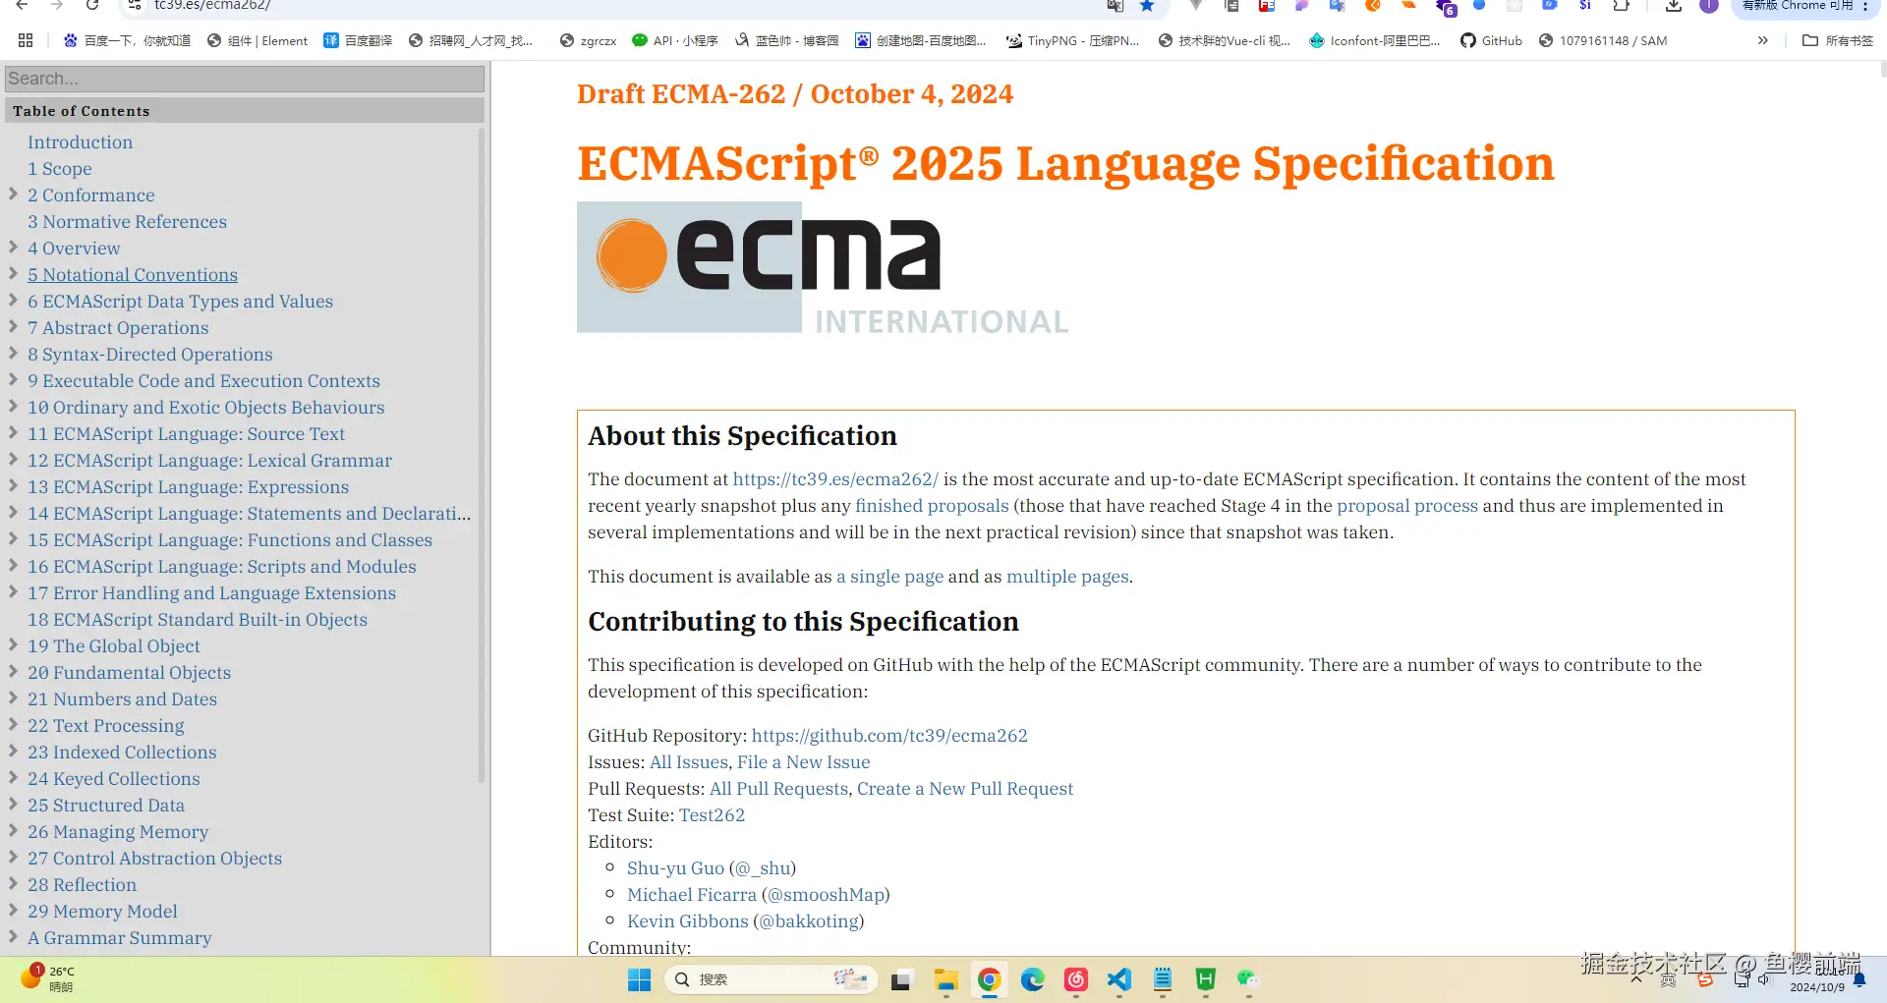Expand the 19 The Global Object section
Viewport: 1887px width, 1003px height.
pyautogui.click(x=13, y=644)
